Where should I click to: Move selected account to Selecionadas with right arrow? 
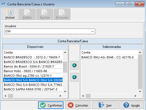point(74,65)
